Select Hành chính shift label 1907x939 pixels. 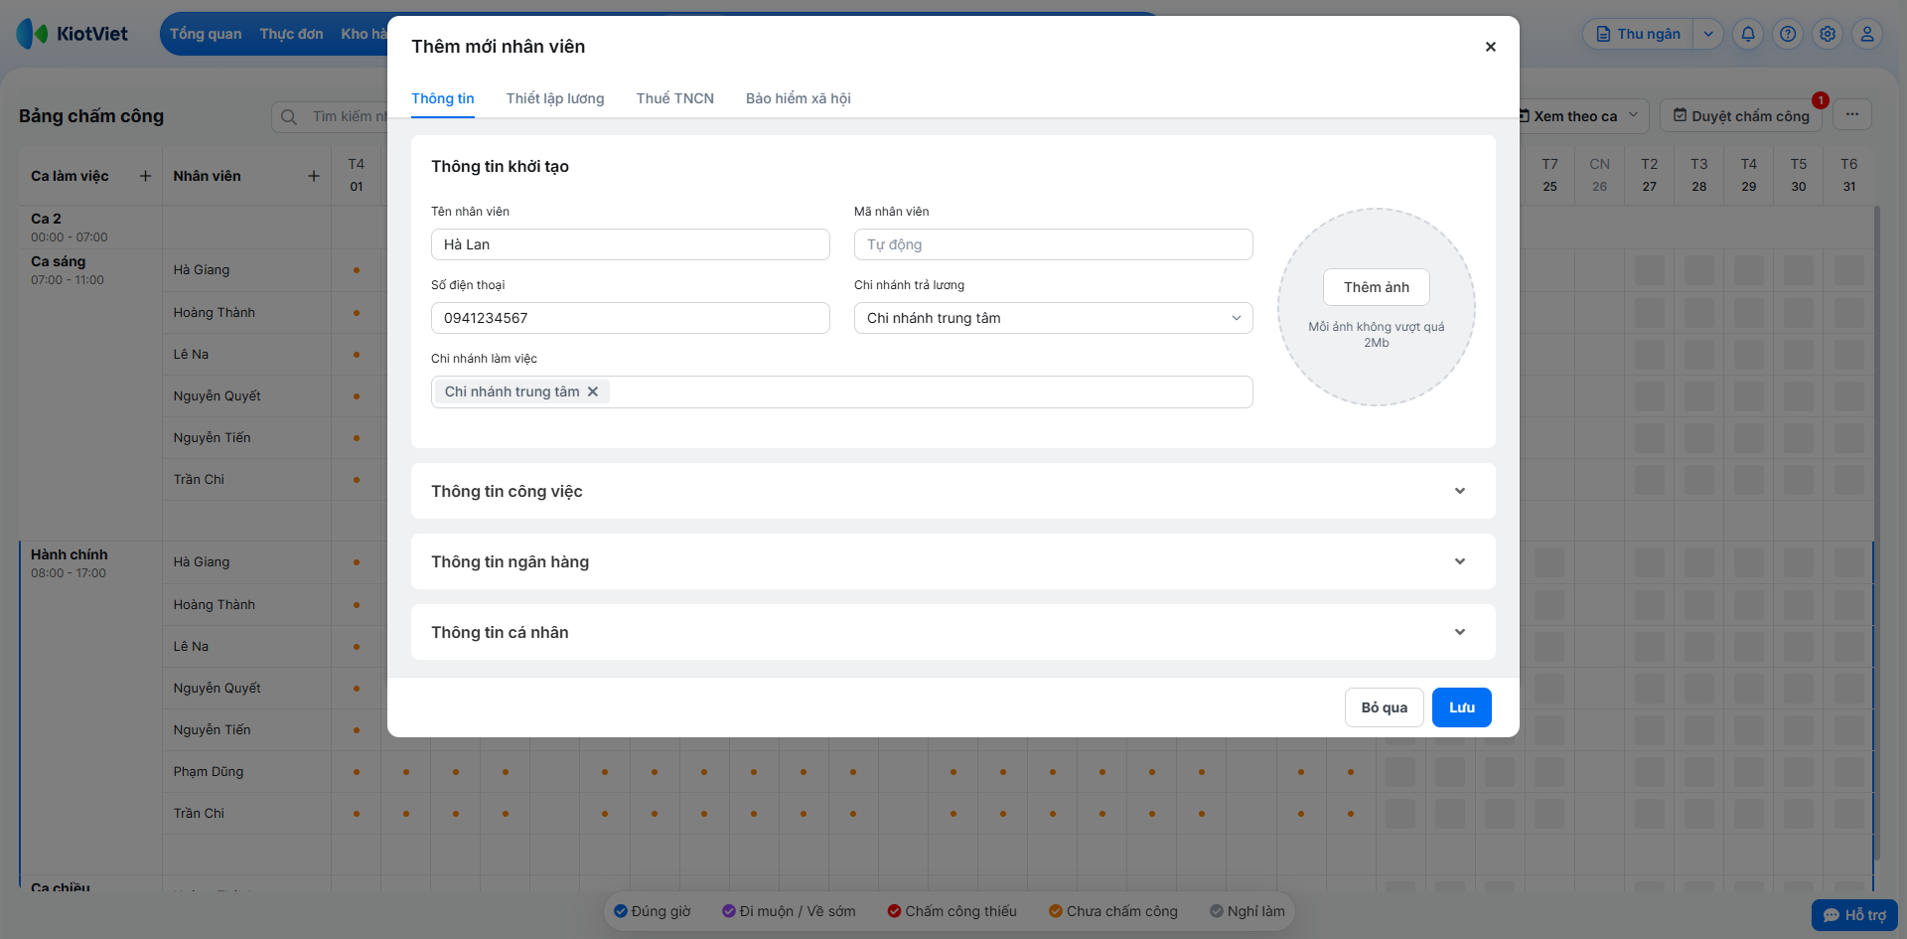pyautogui.click(x=70, y=554)
